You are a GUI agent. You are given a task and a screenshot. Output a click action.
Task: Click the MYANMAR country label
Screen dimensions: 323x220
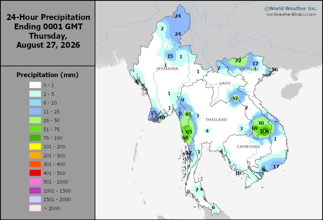168,69
